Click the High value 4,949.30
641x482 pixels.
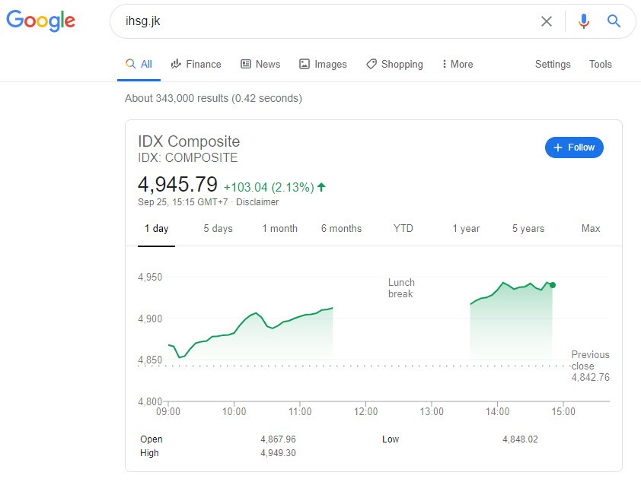pyautogui.click(x=278, y=453)
